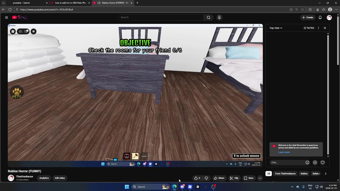This screenshot has height=191, width=340.
Task: Open the tab actions dropdown arrow
Action: (x=3, y=3)
